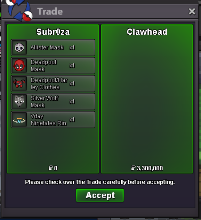Click the red Deadpool Mask icon
This screenshot has height=220, width=201.
[19, 66]
